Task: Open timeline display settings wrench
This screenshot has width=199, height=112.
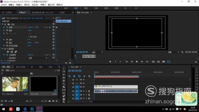Action: tap(89, 76)
